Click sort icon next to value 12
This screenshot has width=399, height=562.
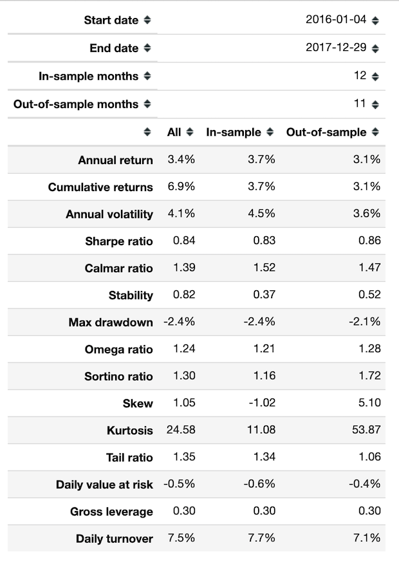pos(375,76)
